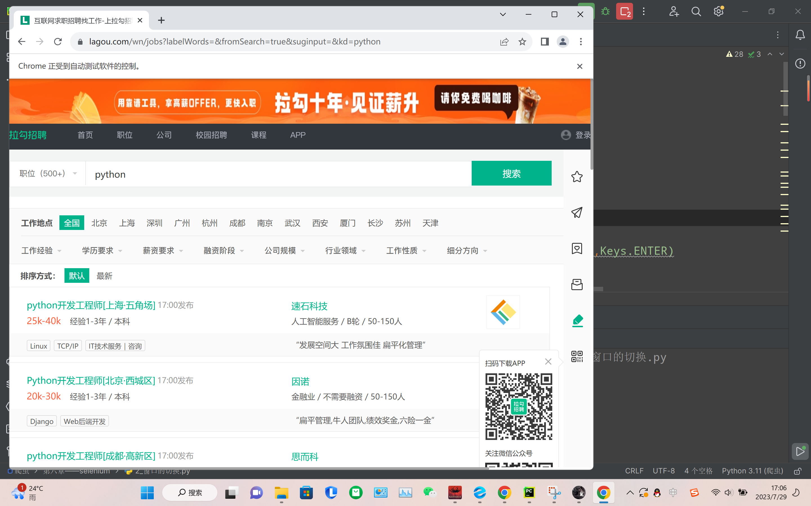The height and width of the screenshot is (506, 811).
Task: Open WeChat from the taskbar
Action: (430, 492)
